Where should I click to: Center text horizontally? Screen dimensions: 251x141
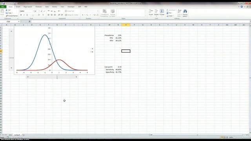[51, 15]
